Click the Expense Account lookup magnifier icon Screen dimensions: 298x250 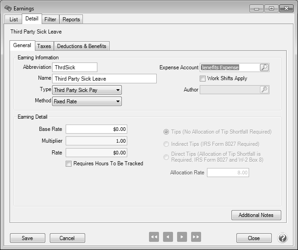(264, 67)
